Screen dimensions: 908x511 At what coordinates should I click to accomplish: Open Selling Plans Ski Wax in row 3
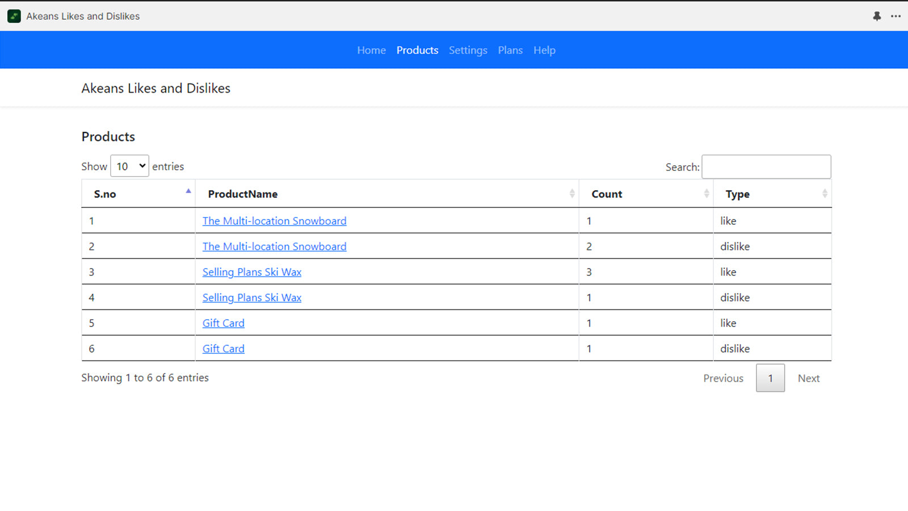click(x=251, y=272)
